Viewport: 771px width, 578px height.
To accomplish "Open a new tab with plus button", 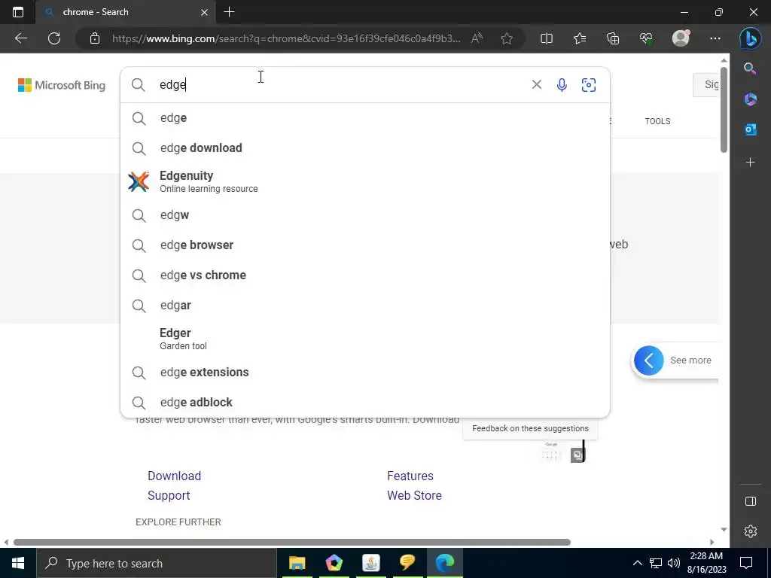I will tap(229, 12).
